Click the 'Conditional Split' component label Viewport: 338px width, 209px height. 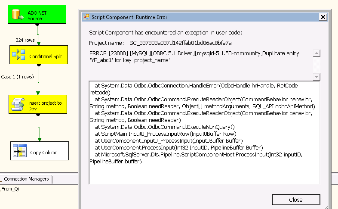46,56
